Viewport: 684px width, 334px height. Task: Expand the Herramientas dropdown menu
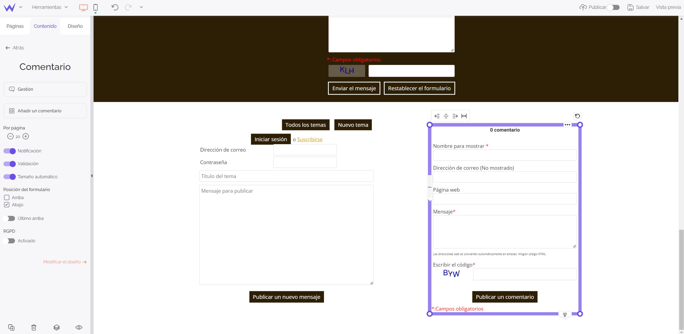tap(50, 7)
